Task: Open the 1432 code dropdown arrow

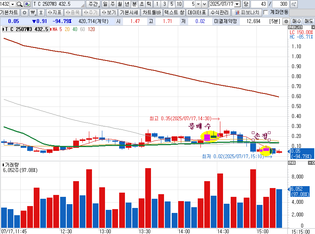Action: [x=13, y=4]
